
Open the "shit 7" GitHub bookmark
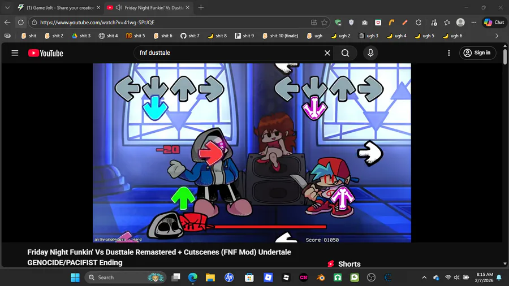190,36
